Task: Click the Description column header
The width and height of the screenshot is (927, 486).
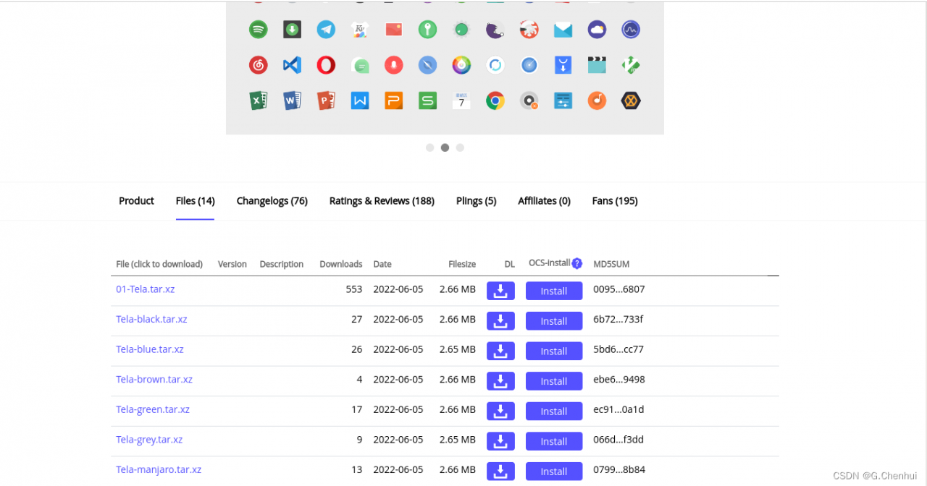Action: click(x=282, y=264)
